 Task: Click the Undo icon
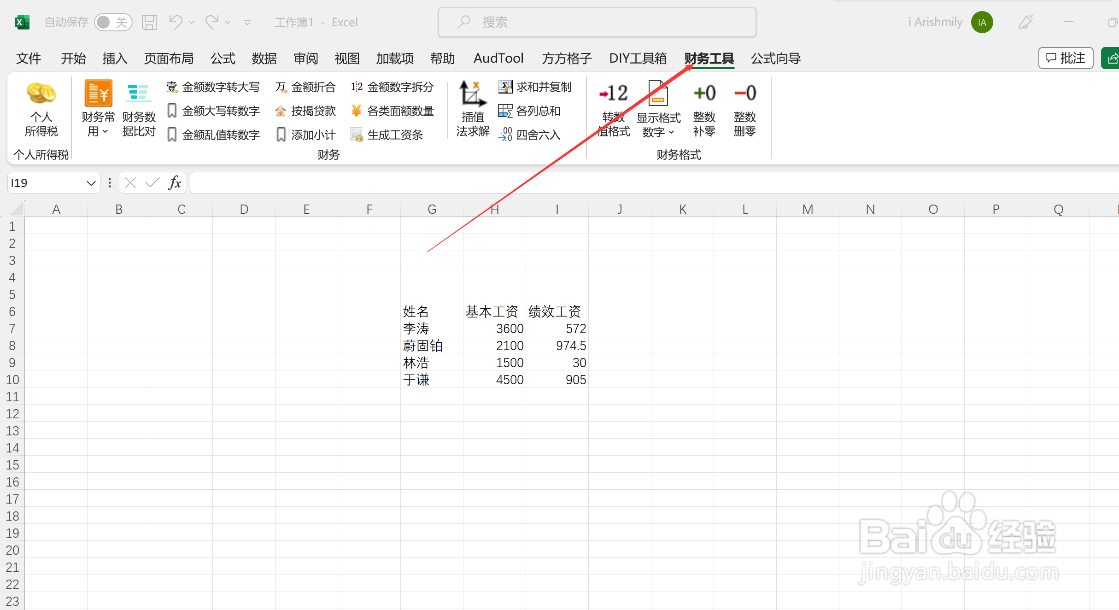[x=176, y=22]
